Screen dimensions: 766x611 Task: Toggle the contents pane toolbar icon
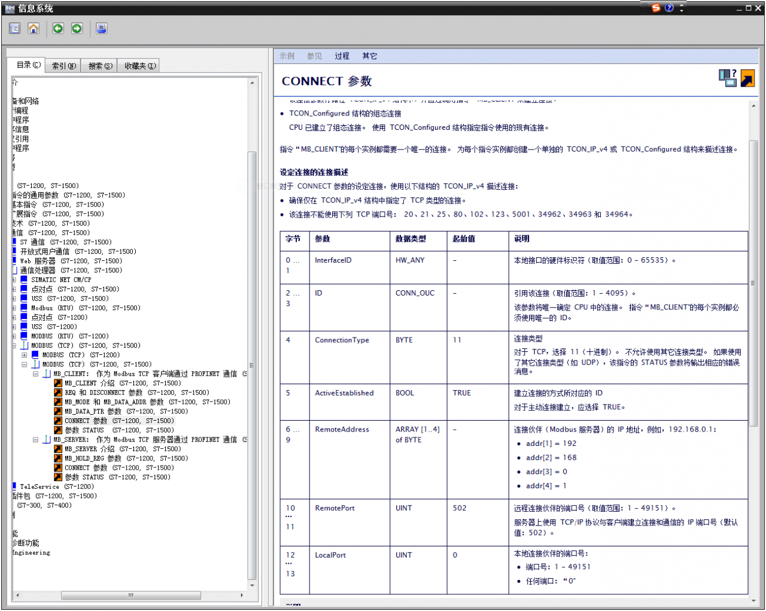pyautogui.click(x=15, y=29)
